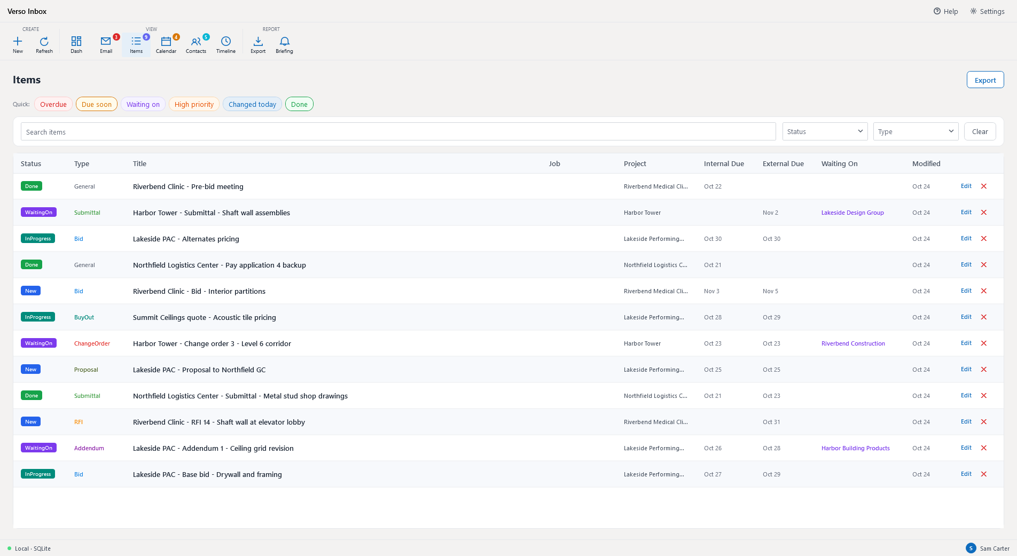
Task: Click the Modified column header
Action: (926, 163)
